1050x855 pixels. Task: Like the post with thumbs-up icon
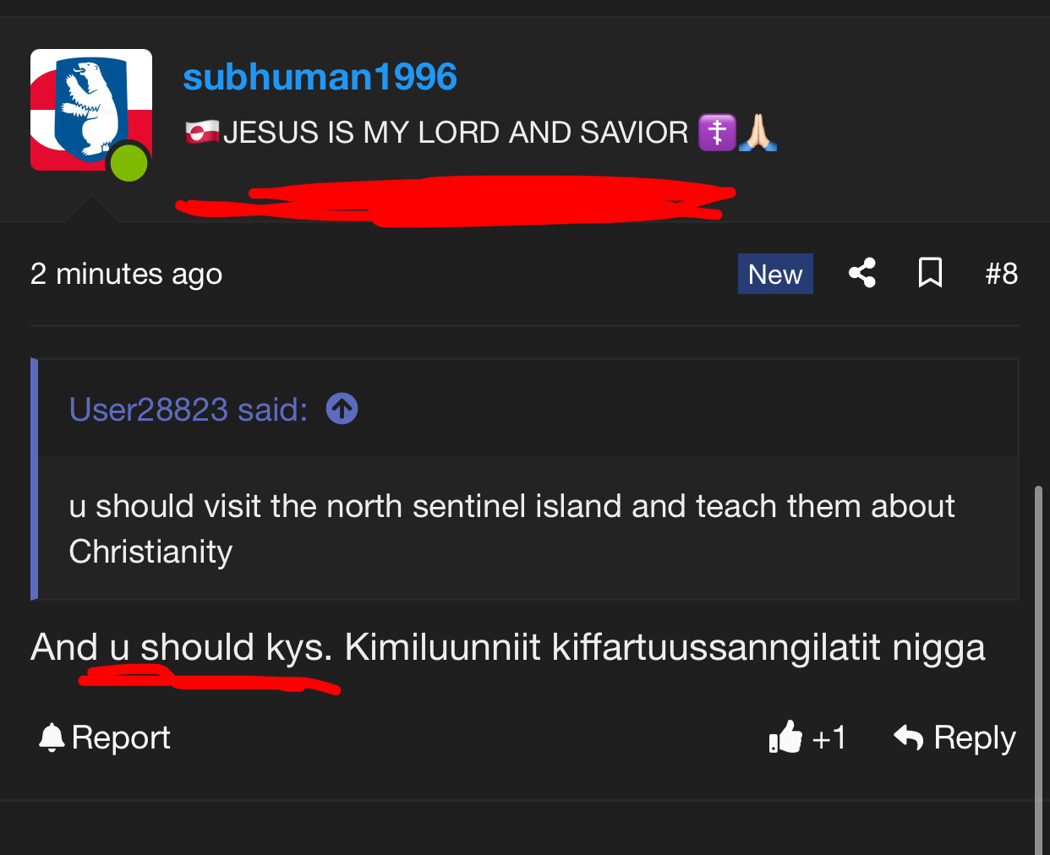click(x=785, y=737)
